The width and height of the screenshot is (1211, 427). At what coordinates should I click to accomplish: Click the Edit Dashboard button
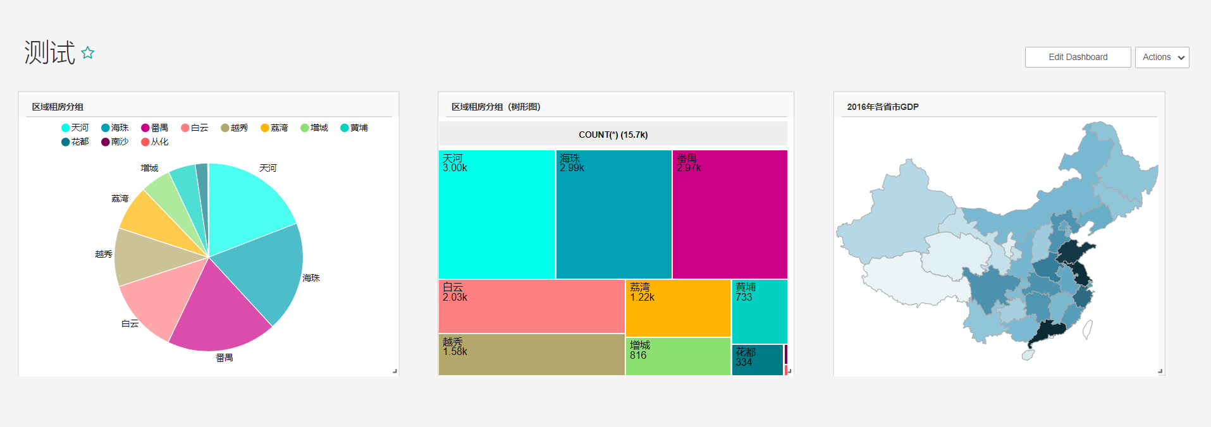1078,57
